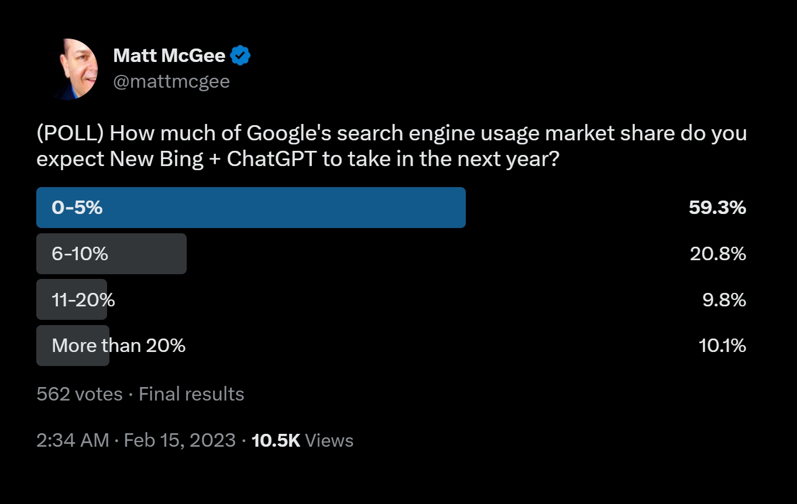Open the Feb 15, 2023 date link
The width and height of the screenshot is (797, 504).
[x=180, y=440]
